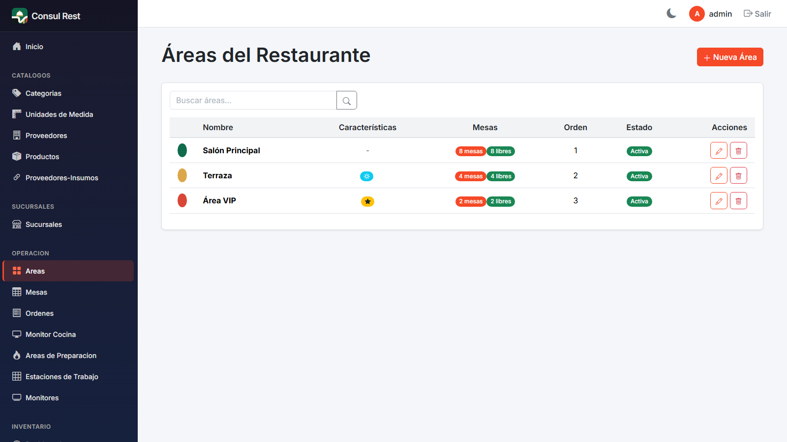787x442 pixels.
Task: Click Área VIP star feature badge
Action: [x=367, y=201]
